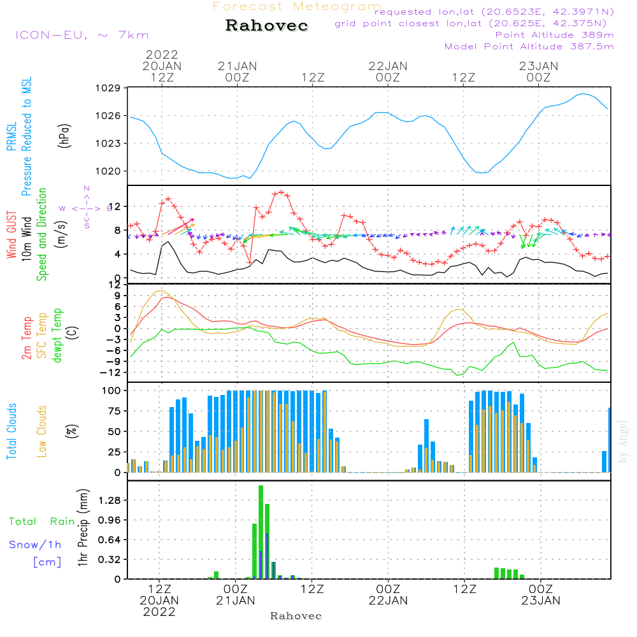Click the '23JAN 00Z' label on top axis
637x637 pixels.
(x=538, y=71)
